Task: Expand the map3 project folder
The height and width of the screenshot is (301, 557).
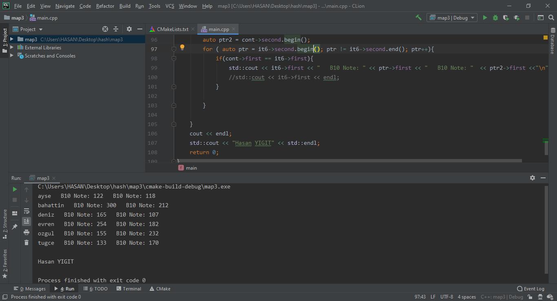Action: [x=12, y=39]
